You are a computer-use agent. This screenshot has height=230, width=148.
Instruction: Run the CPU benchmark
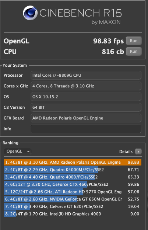[x=134, y=51]
